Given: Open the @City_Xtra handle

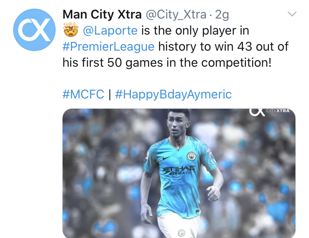Looking at the screenshot, I should coord(176,14).
